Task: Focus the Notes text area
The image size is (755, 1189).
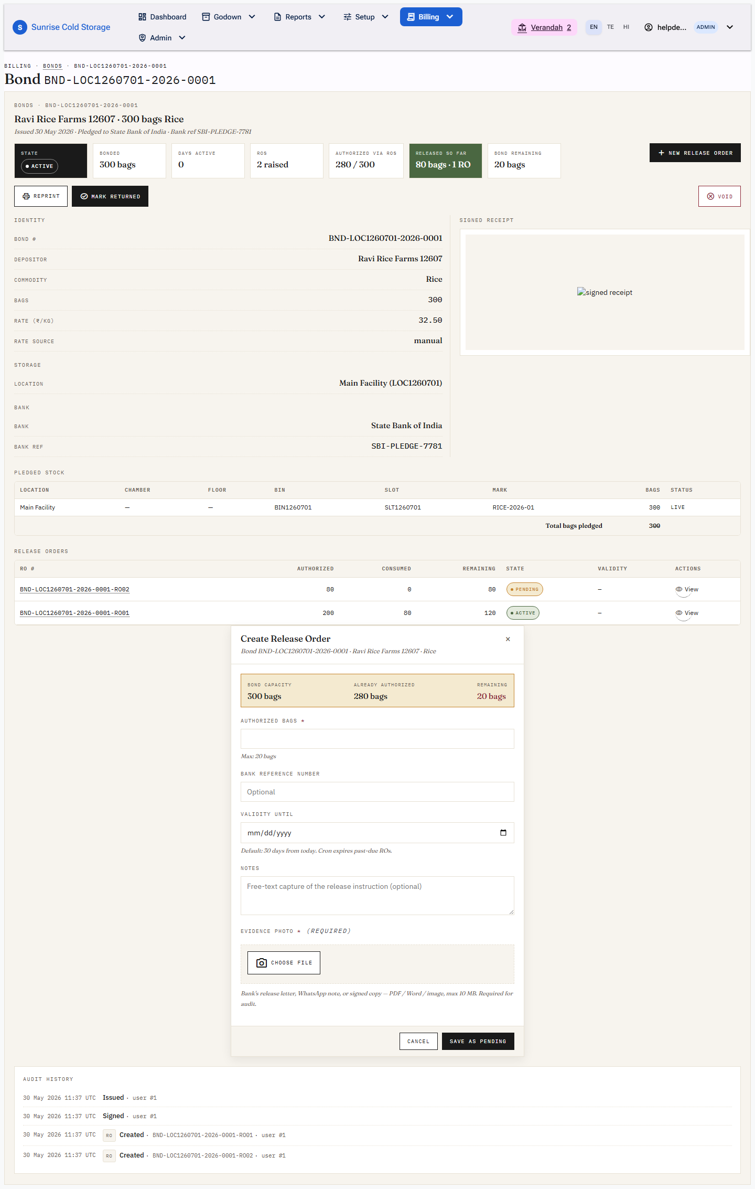Action: (x=377, y=896)
